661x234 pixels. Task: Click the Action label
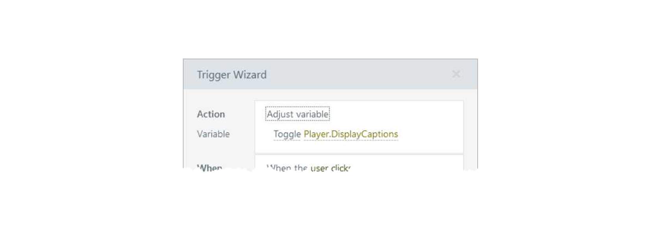click(211, 114)
